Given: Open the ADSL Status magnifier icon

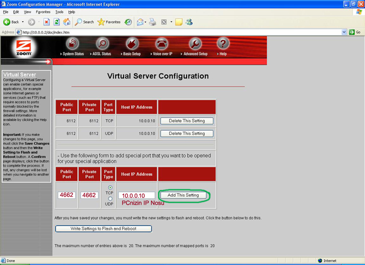Looking at the screenshot, I should coord(102,43).
